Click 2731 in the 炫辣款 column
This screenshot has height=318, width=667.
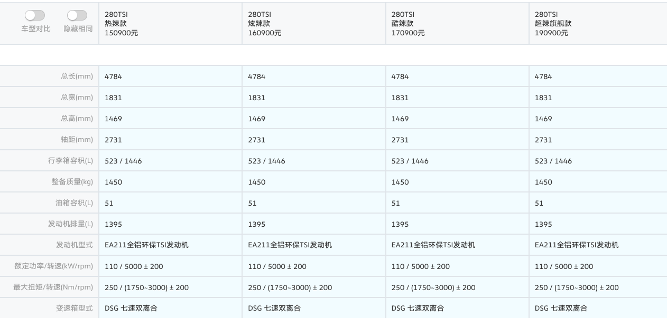click(256, 140)
